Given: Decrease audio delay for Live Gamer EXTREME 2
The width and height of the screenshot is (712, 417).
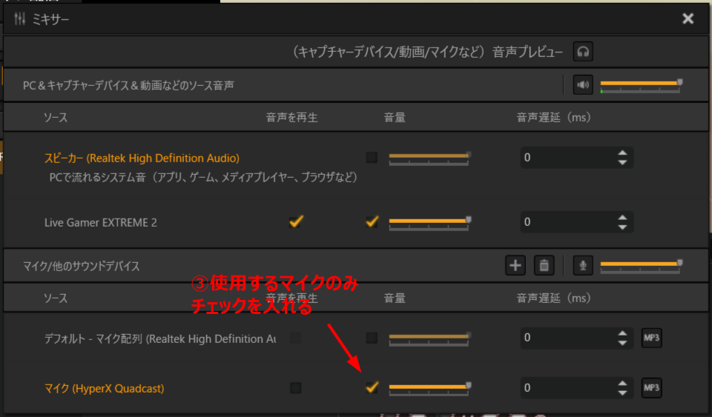Looking at the screenshot, I should (x=622, y=227).
